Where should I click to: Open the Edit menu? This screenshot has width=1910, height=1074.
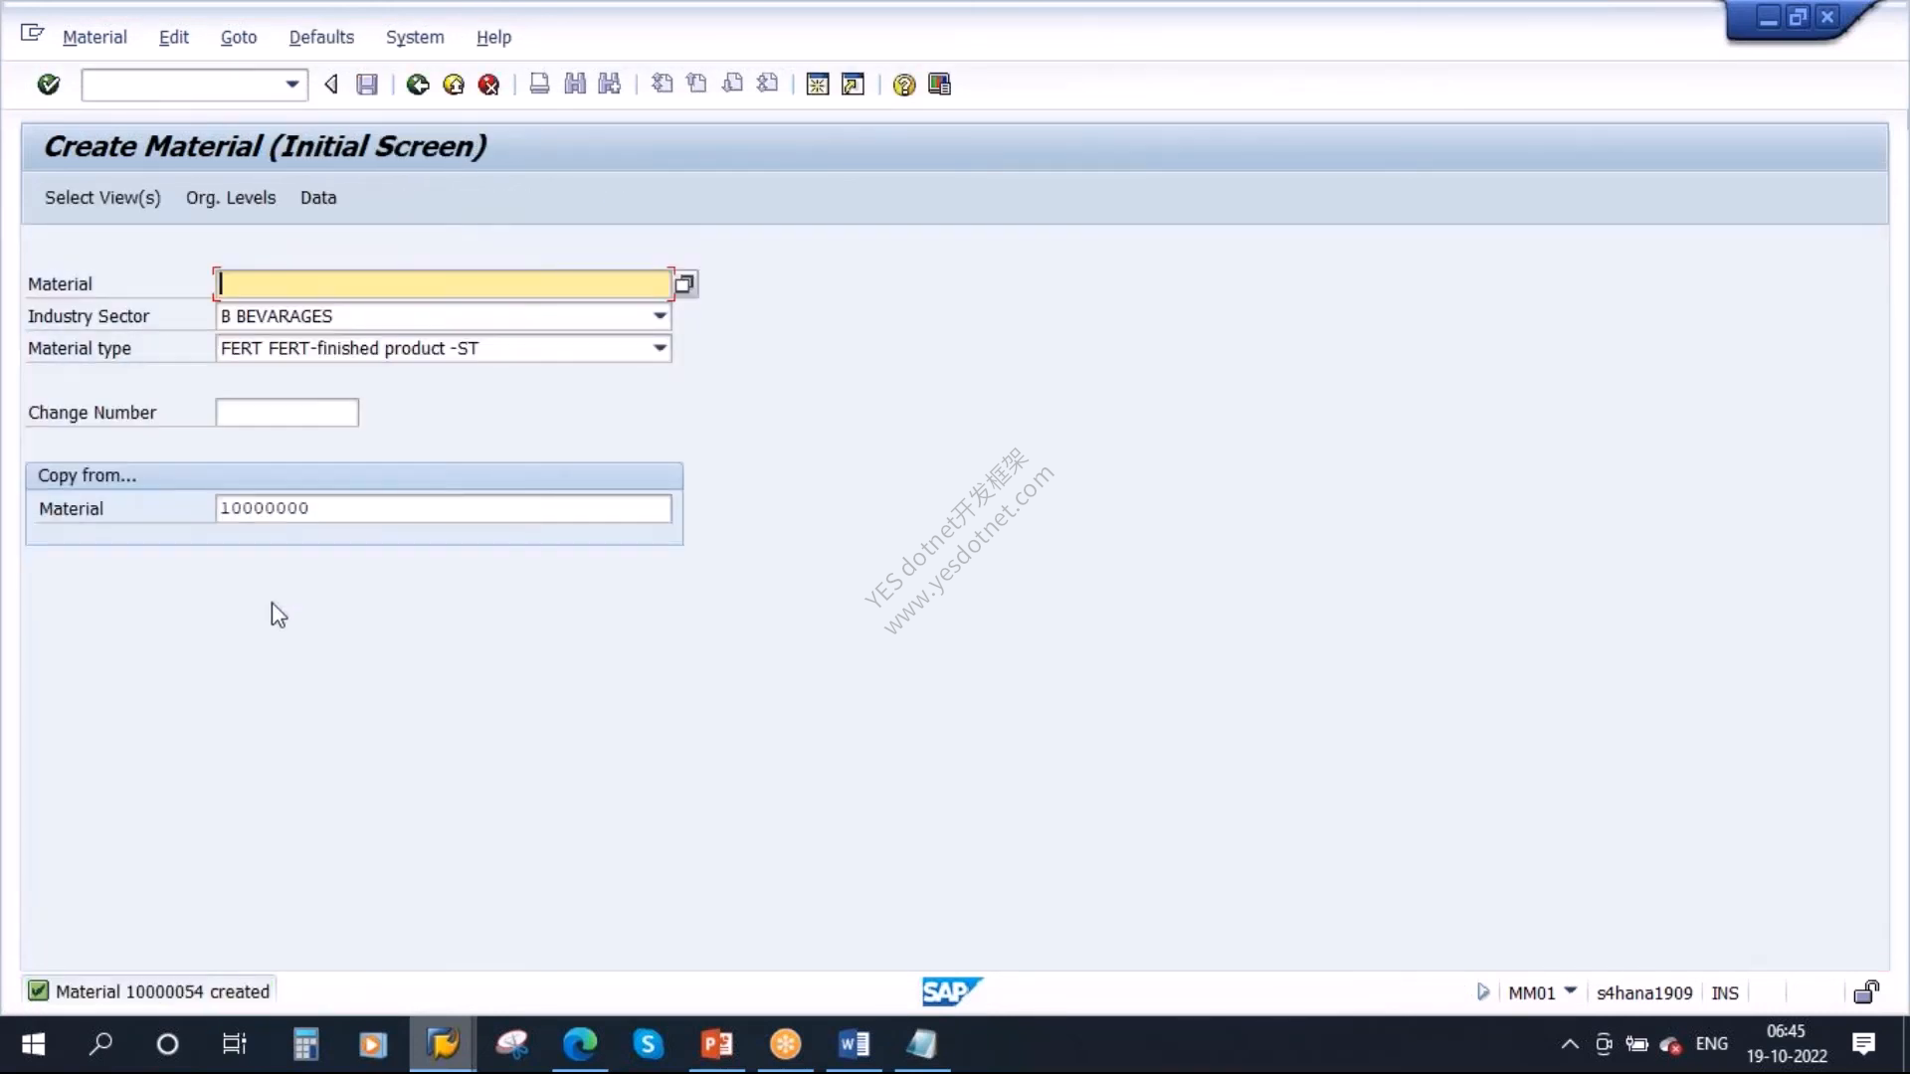173,37
